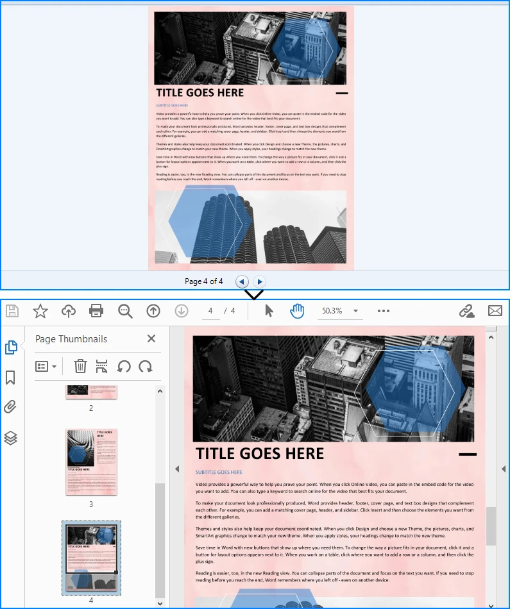
Task: Rotate the page counterclockwise
Action: click(x=124, y=366)
